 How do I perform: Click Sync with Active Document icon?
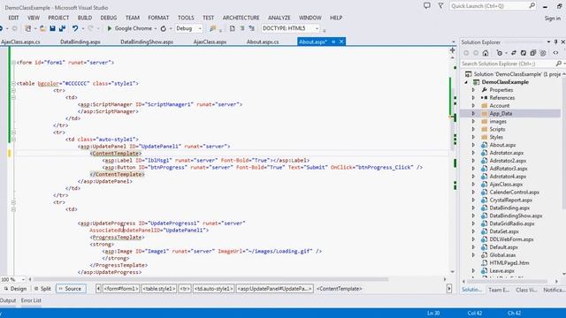(x=514, y=53)
